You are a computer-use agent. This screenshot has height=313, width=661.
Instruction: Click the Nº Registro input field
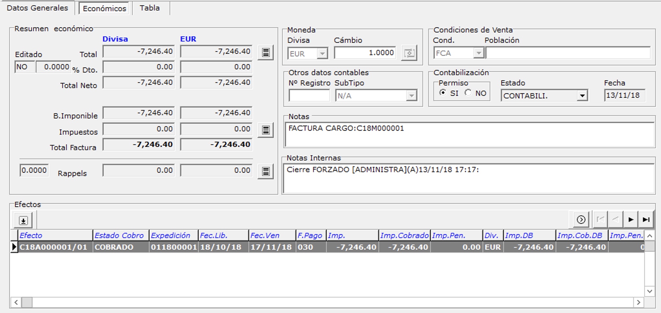coord(309,96)
